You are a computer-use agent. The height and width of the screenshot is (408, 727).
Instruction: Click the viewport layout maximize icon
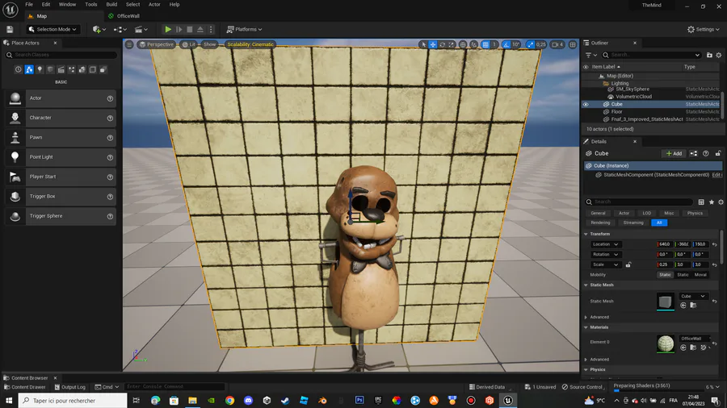[x=573, y=44]
